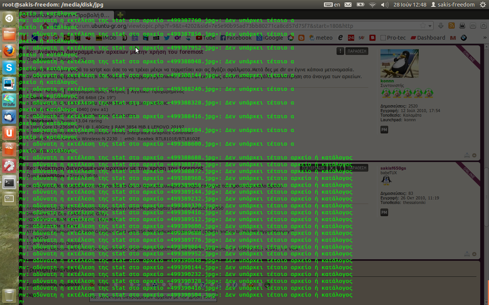Viewport: 489px width, 305px height.
Task: Open the Trash in the launcher
Action: 9,295
